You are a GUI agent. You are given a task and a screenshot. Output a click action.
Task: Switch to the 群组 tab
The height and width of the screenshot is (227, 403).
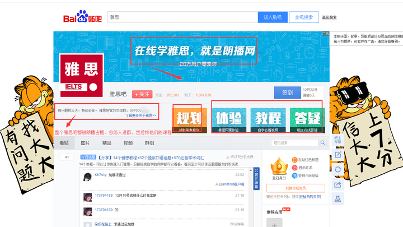click(x=149, y=143)
